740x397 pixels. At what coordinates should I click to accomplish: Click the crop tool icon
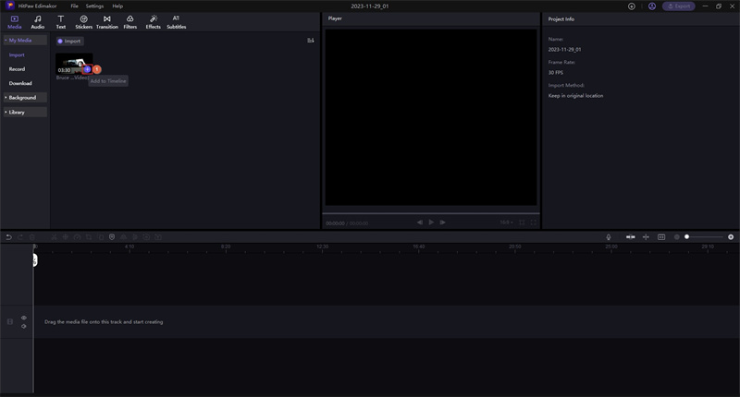tap(89, 237)
